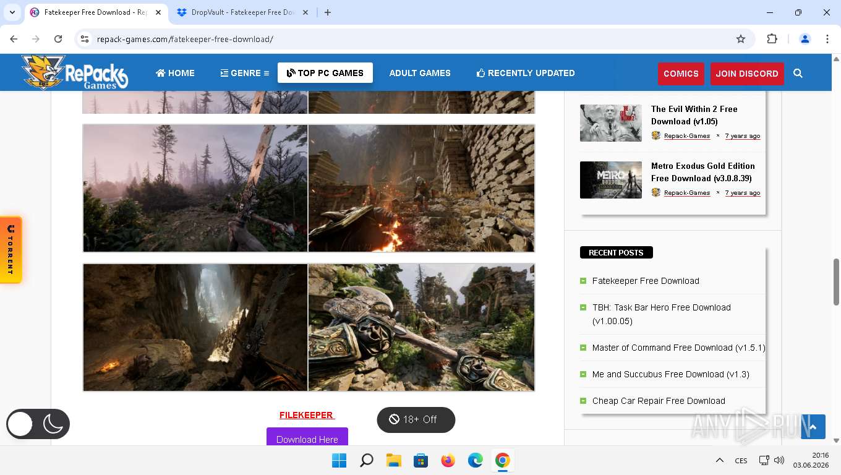Image resolution: width=841 pixels, height=475 pixels.
Task: Open the foggy forest bow screenshot
Action: (195, 188)
